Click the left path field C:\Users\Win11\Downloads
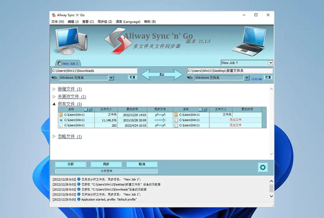Image resolution: width=324 pixels, height=218 pixels. click(94, 71)
